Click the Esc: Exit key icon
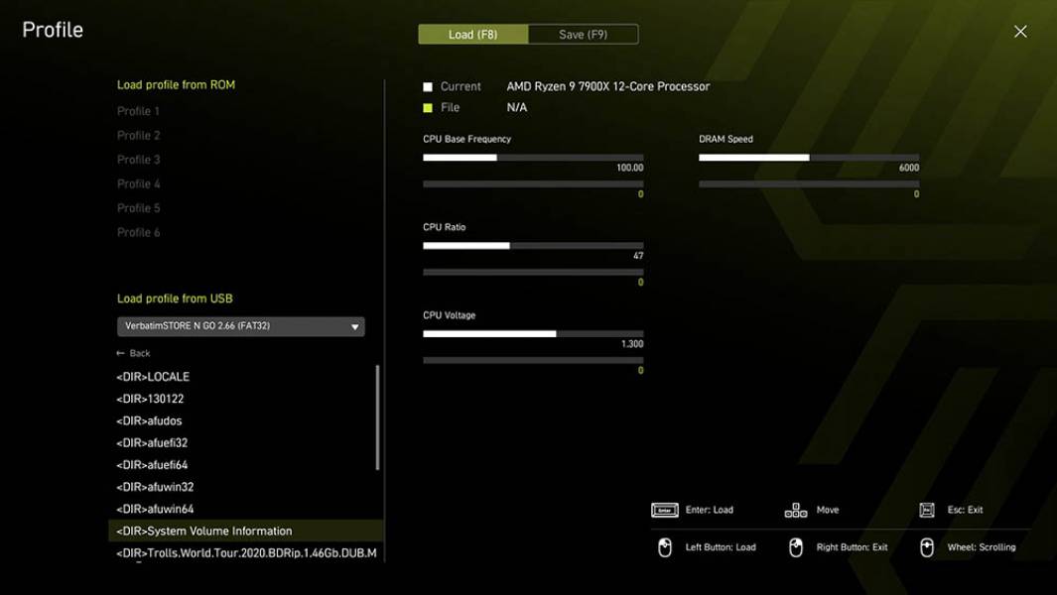This screenshot has height=595, width=1057. 928,509
